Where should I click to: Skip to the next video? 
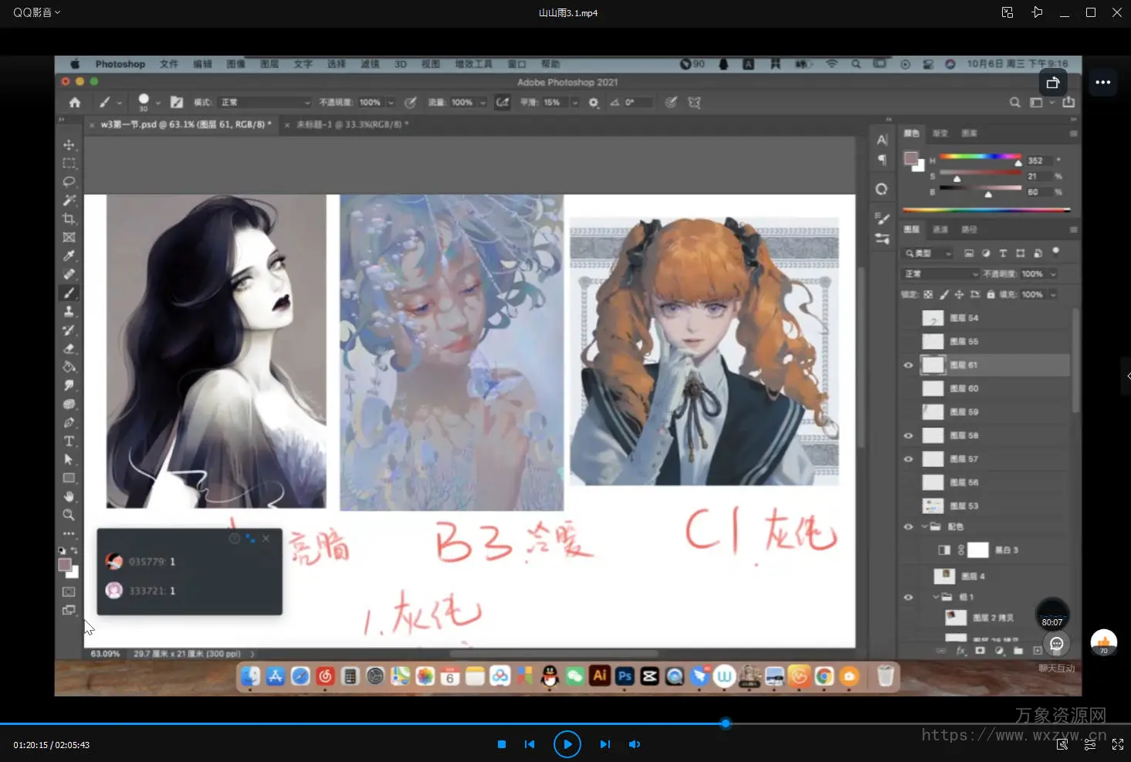coord(605,744)
